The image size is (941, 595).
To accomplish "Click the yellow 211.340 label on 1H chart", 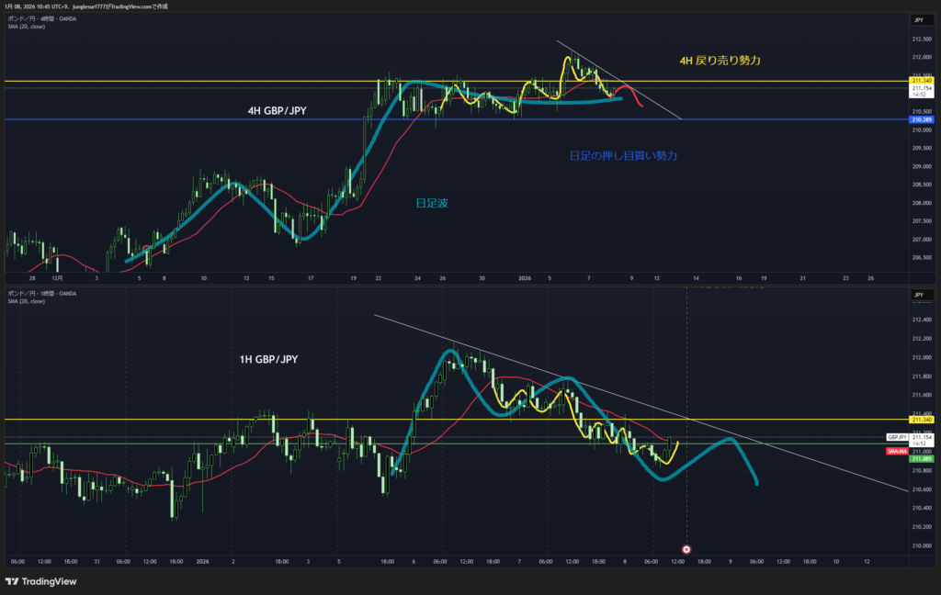I will click(x=919, y=420).
